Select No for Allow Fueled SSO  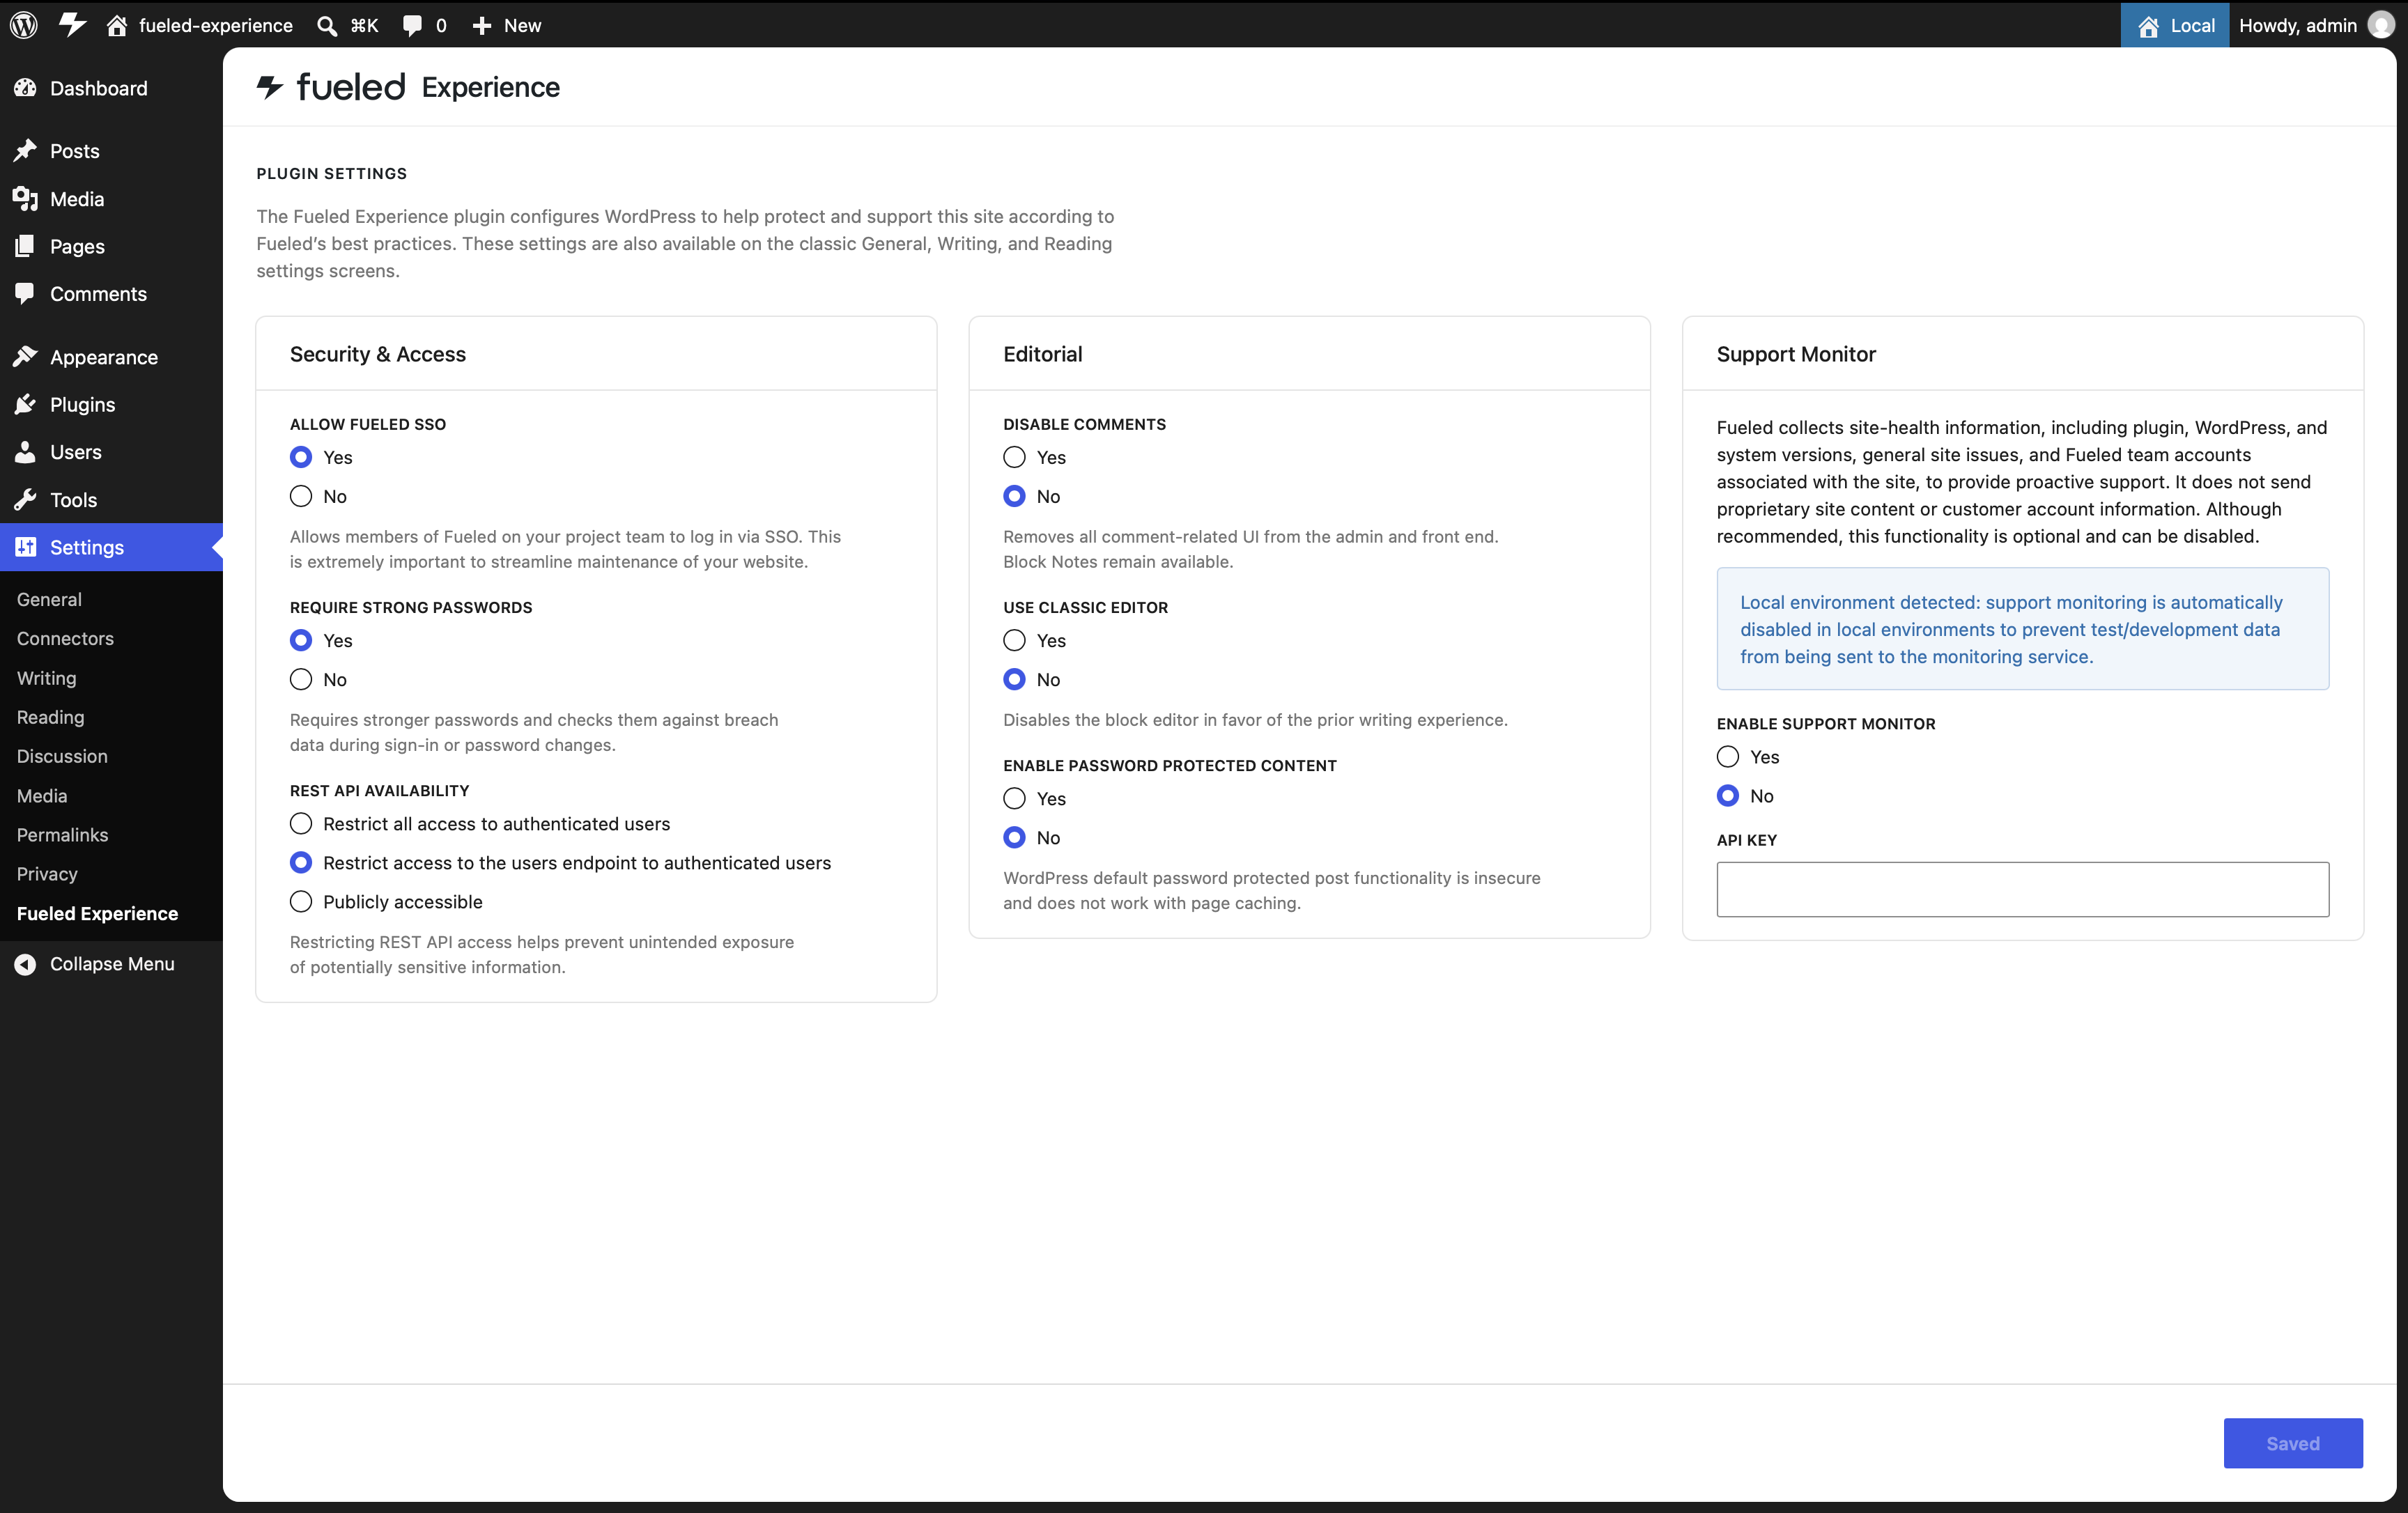tap(301, 496)
